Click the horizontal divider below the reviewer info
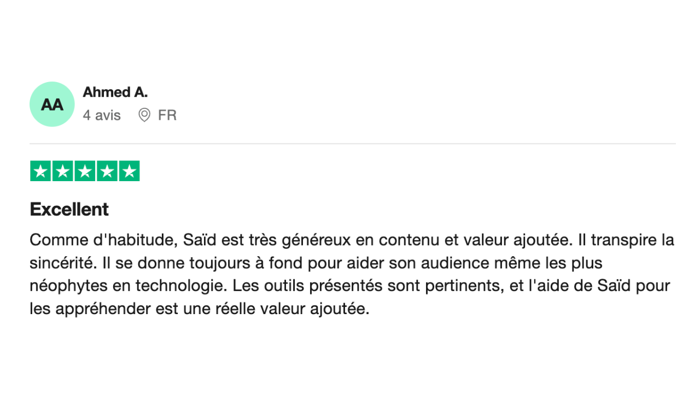Image resolution: width=700 pixels, height=394 pixels. coord(352,144)
